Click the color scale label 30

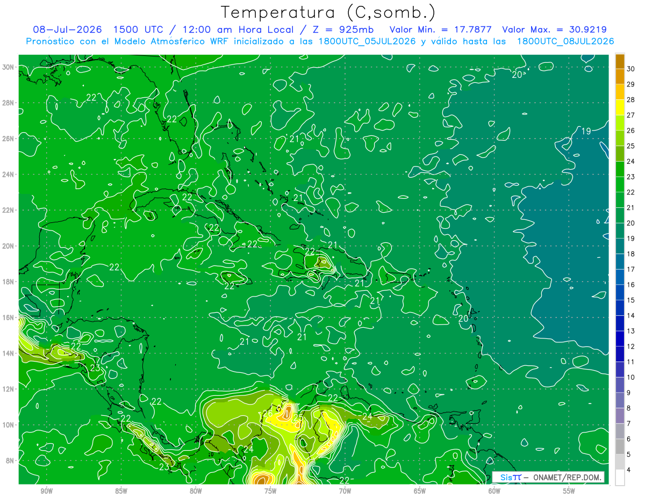631,69
